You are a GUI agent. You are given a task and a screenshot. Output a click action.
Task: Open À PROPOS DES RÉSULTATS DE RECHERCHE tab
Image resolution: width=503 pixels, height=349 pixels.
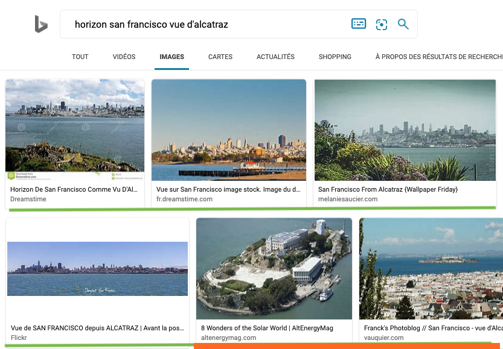(439, 57)
